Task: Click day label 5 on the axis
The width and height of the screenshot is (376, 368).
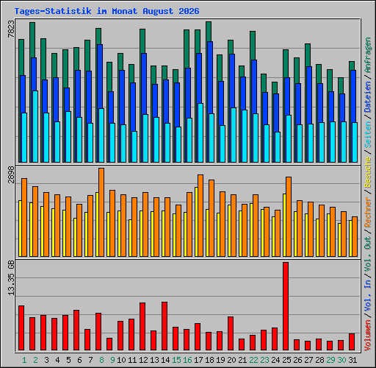Action: pyautogui.click(x=68, y=360)
